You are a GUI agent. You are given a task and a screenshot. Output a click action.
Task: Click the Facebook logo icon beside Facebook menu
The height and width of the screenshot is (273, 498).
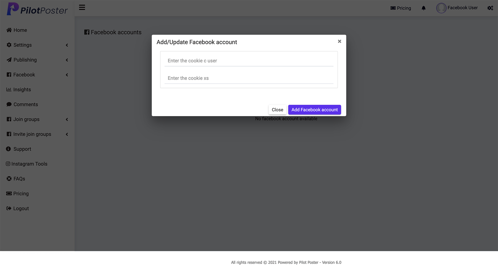[9, 74]
